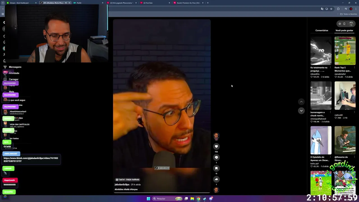Go to previous video with up chevron
This screenshot has width=359, height=202.
click(x=301, y=102)
